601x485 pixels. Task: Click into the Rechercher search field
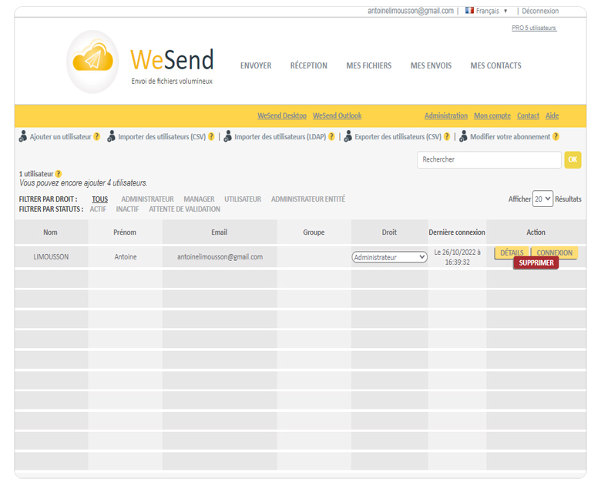[489, 160]
